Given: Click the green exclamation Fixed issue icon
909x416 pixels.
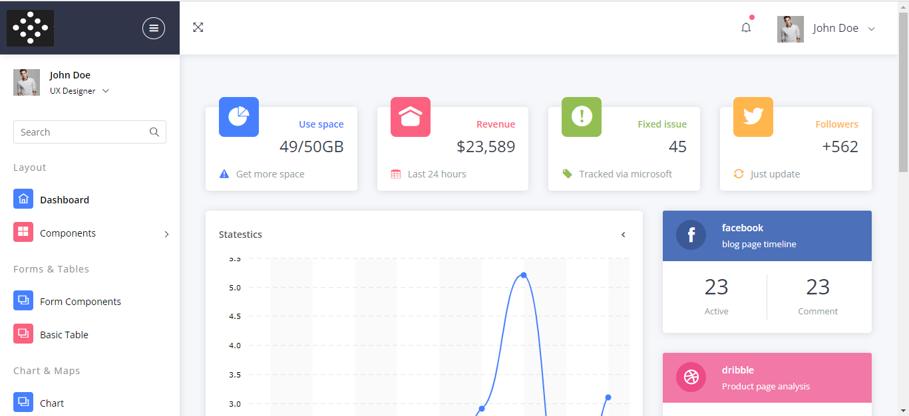Looking at the screenshot, I should tap(582, 117).
